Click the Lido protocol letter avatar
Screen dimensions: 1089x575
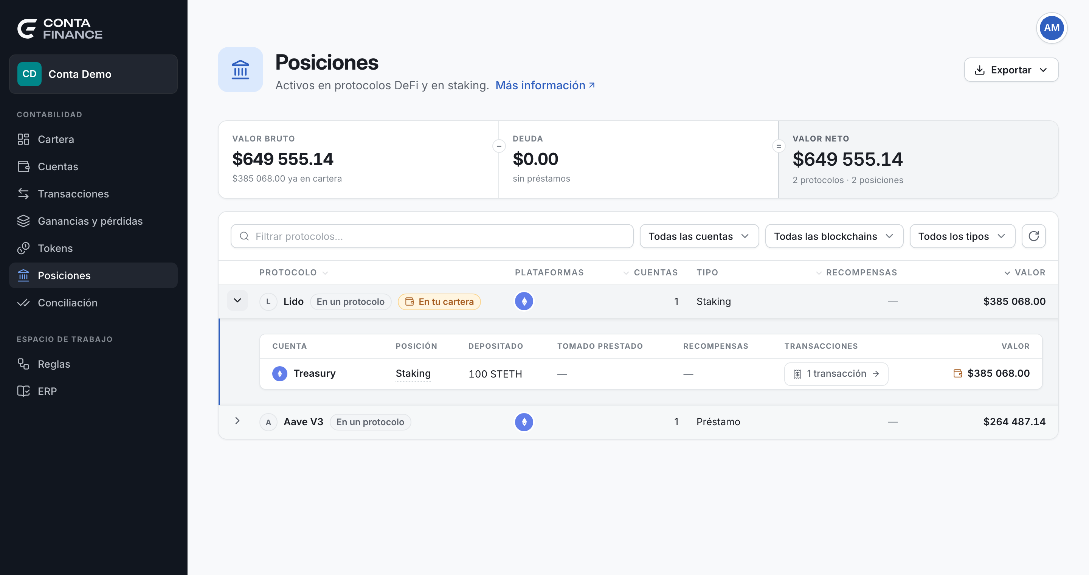click(x=268, y=301)
